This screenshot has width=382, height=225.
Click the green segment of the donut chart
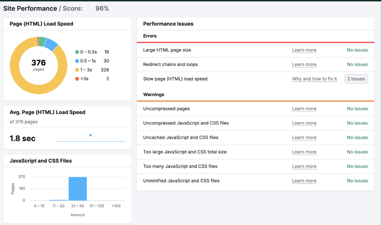pyautogui.click(x=42, y=41)
